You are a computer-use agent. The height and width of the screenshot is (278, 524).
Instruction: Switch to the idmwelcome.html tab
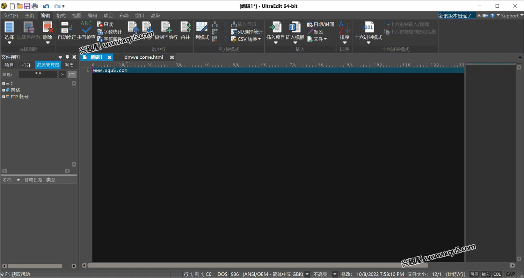(143, 57)
